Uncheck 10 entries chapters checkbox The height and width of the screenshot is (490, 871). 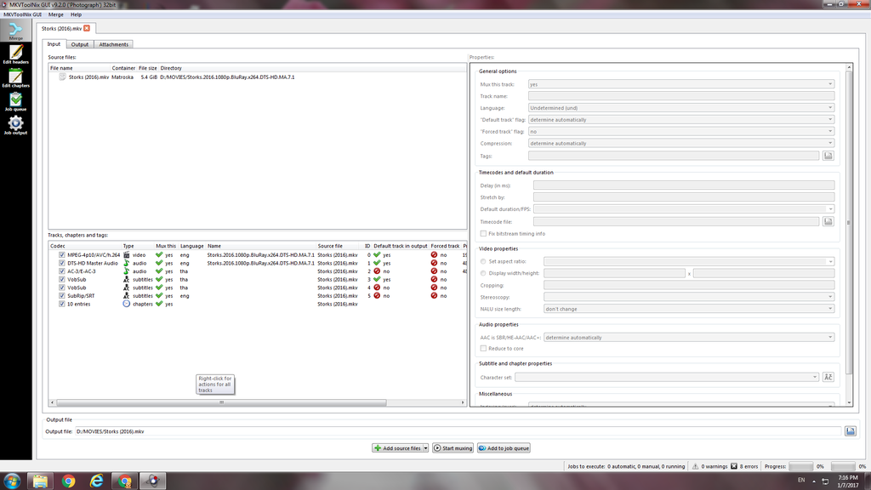point(61,304)
